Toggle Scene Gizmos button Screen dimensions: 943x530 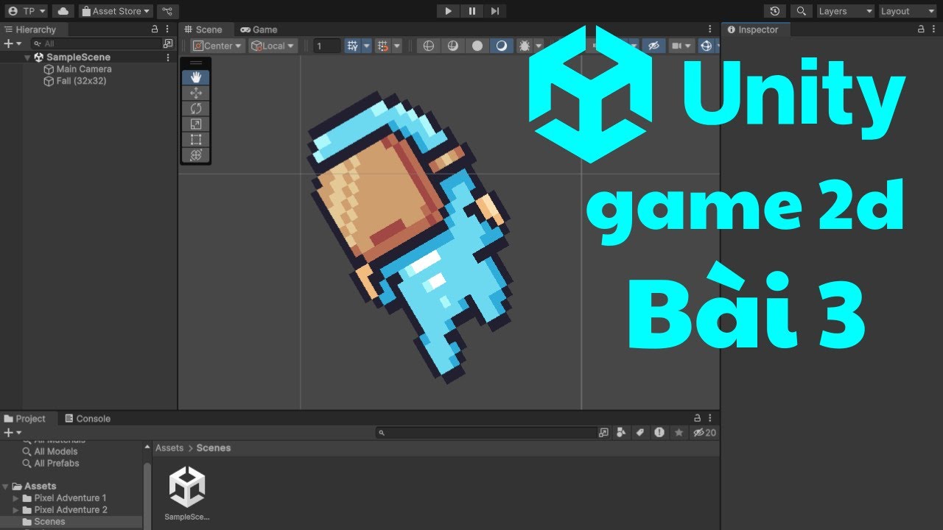(x=706, y=46)
